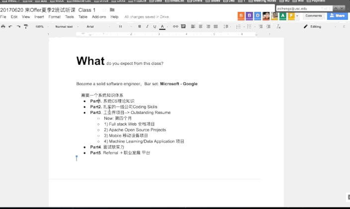
Task: Click the blue Share button
Action: [x=337, y=16]
